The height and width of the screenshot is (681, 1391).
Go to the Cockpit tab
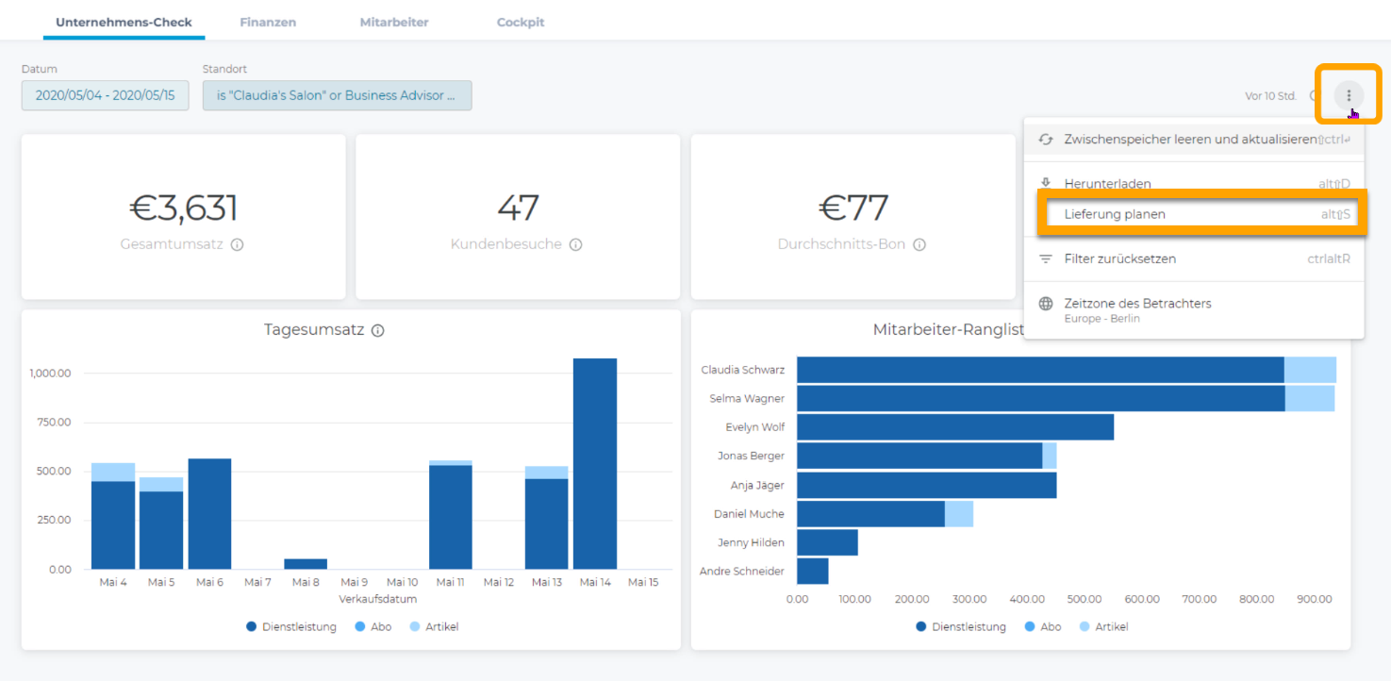click(521, 23)
